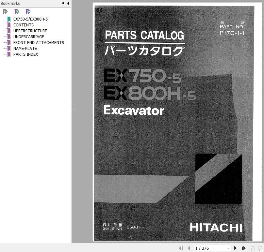Click the purple bookmark icon beside CONTENTS

(x=9, y=25)
